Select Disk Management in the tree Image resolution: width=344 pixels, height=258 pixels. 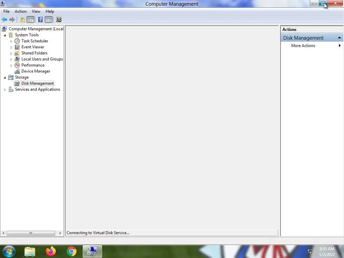point(38,83)
